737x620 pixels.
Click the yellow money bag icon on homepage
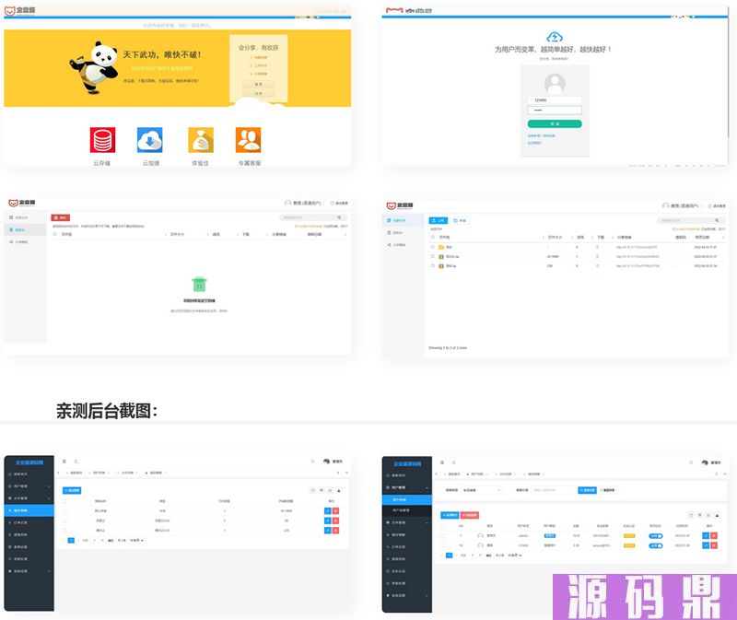(201, 140)
